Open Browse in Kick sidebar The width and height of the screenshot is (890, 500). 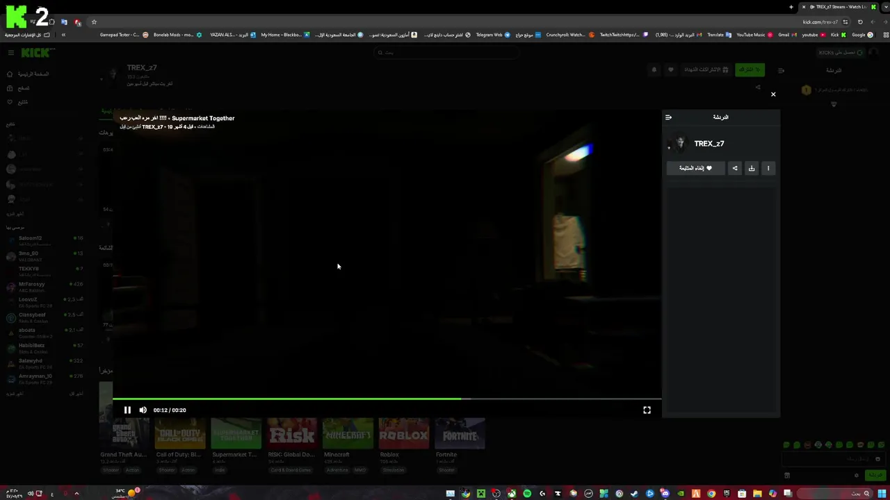(x=17, y=88)
